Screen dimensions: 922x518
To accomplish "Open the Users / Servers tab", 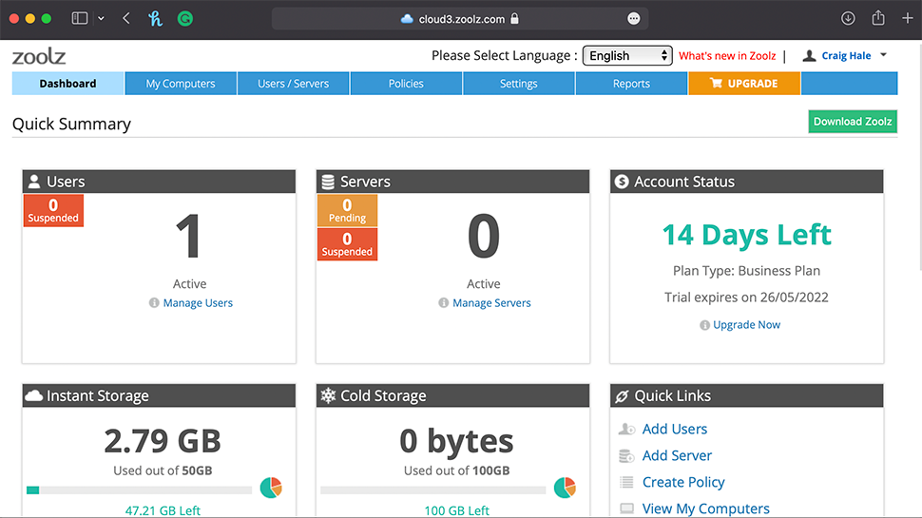I will (x=293, y=84).
